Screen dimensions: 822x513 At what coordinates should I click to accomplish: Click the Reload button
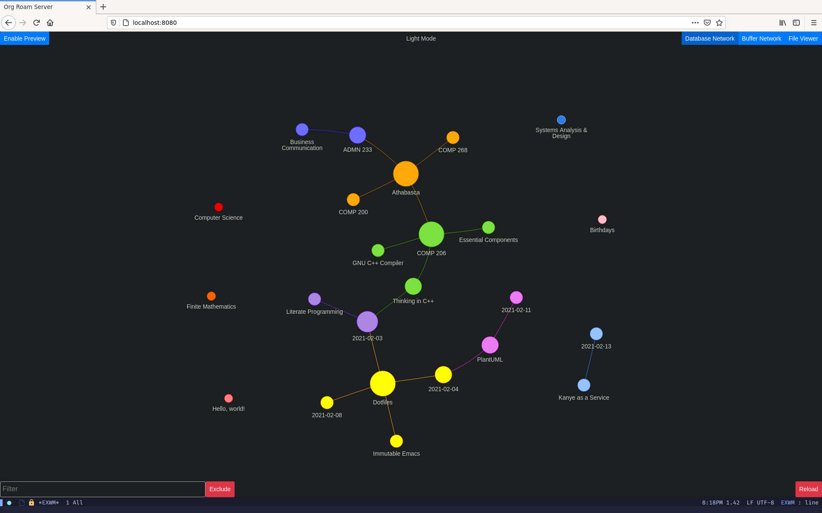coord(808,489)
